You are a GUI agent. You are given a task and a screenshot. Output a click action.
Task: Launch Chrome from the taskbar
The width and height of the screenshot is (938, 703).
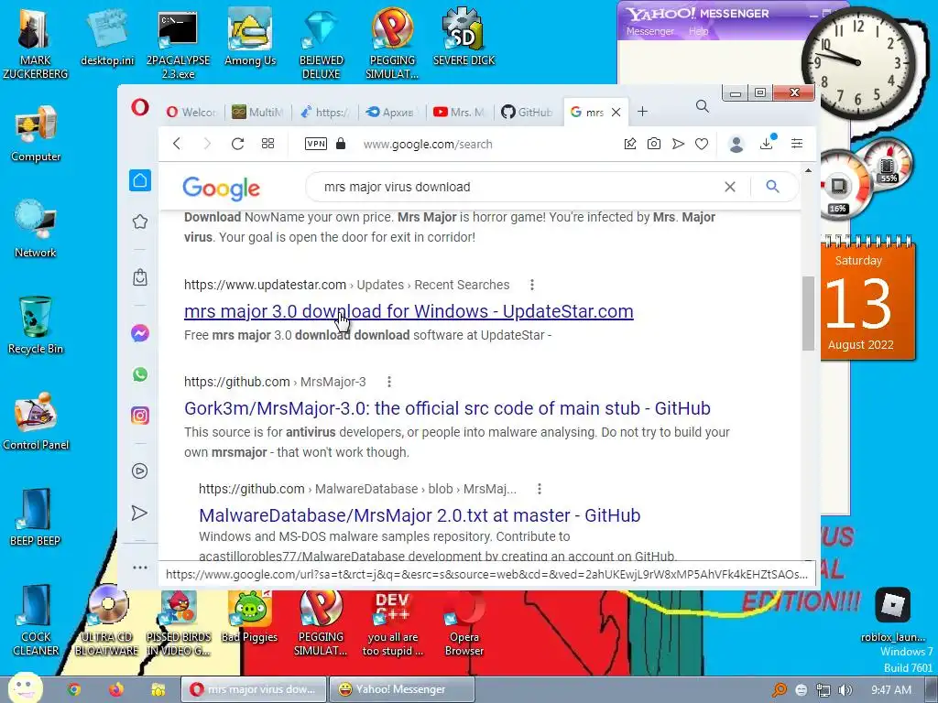74,689
